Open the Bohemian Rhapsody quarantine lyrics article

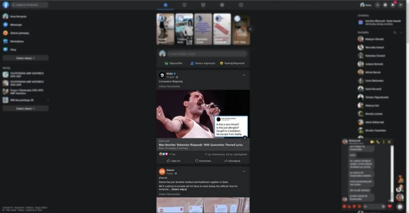[x=201, y=145]
